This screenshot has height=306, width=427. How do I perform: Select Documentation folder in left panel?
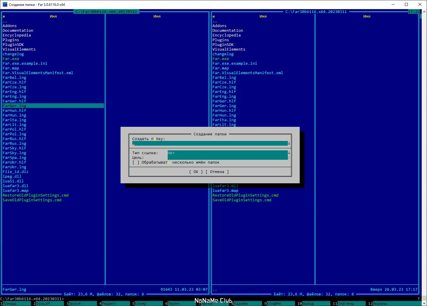coord(18,31)
